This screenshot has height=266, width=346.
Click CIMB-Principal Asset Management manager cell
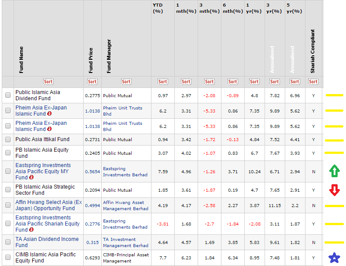(x=126, y=258)
